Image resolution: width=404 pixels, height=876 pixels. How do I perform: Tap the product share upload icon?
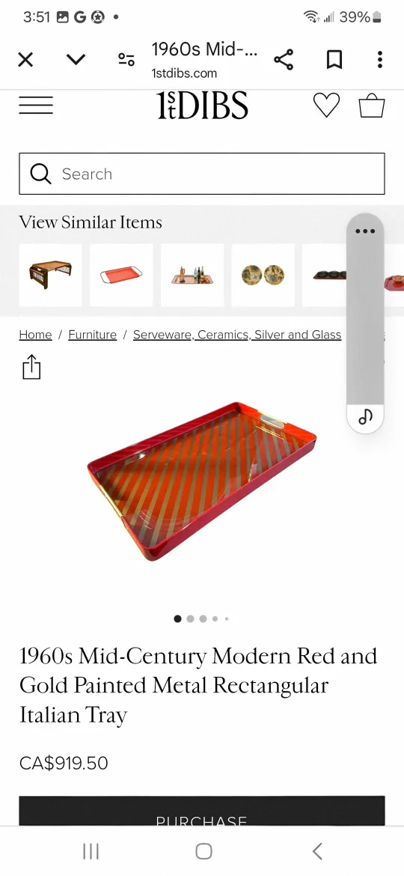(31, 367)
